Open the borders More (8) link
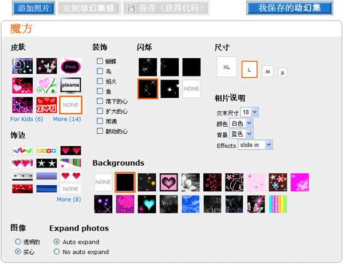Image resolution: width=343 pixels, height=264 pixels. click(69, 199)
